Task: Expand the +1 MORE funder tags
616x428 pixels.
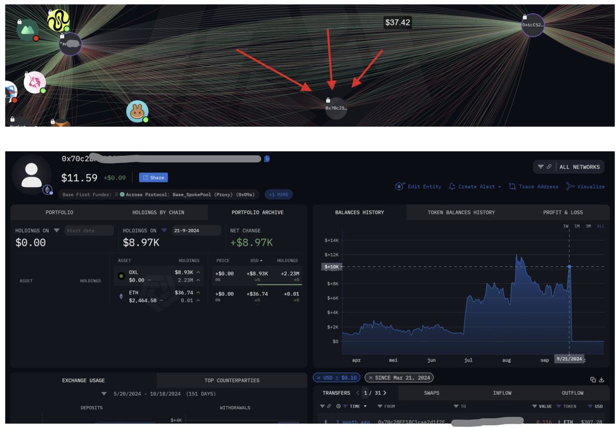Action: [278, 194]
